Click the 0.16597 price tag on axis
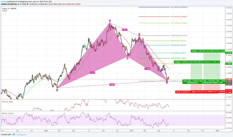The width and height of the screenshot is (233, 137). tap(228, 64)
